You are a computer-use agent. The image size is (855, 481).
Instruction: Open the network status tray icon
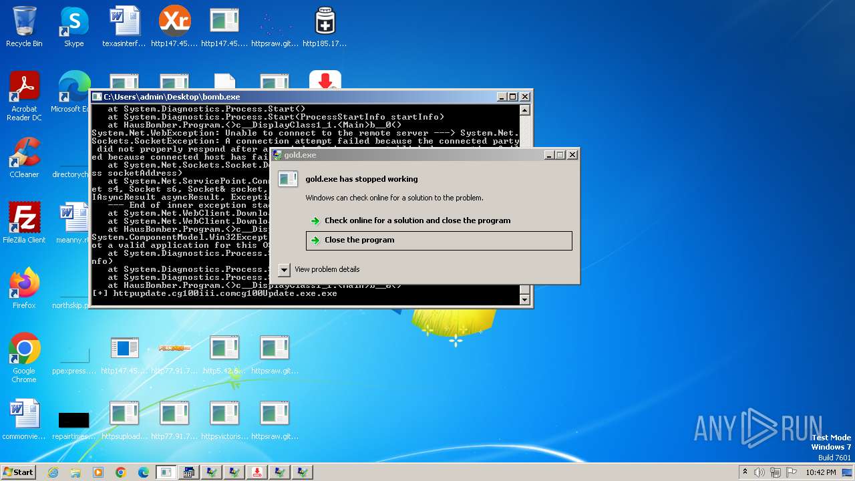pos(776,472)
